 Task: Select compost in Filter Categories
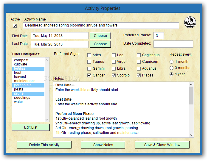tap(28, 60)
